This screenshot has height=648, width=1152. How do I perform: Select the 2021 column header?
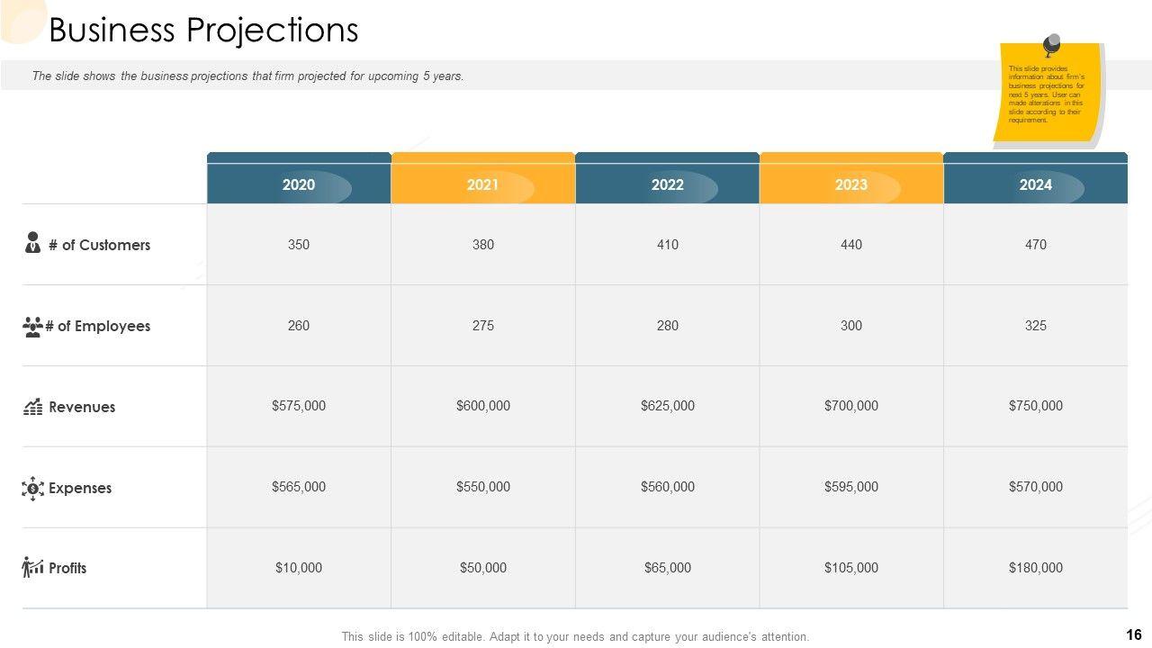click(x=482, y=184)
